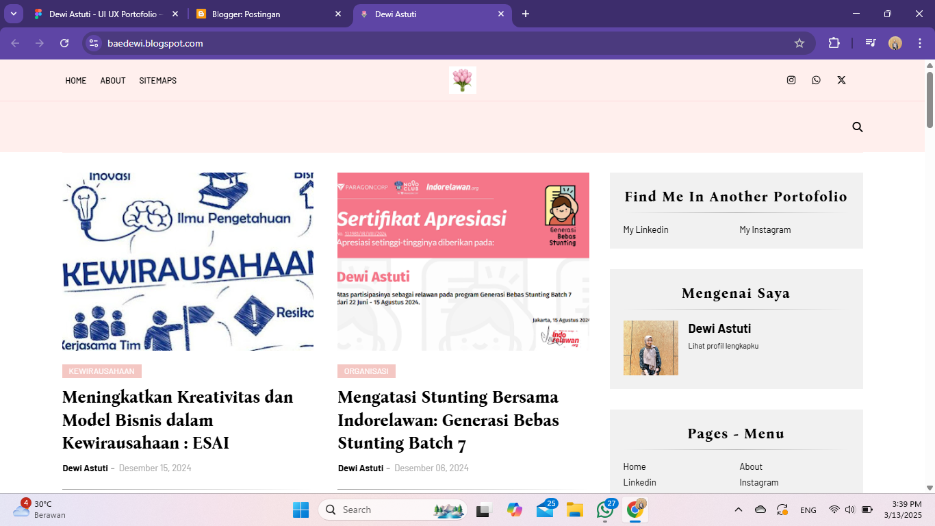935x526 pixels.
Task: Click Dewi Astuti profile name in sidebar
Action: (719, 328)
